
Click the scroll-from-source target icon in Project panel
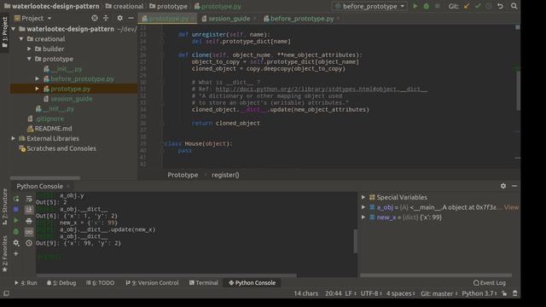click(95, 18)
